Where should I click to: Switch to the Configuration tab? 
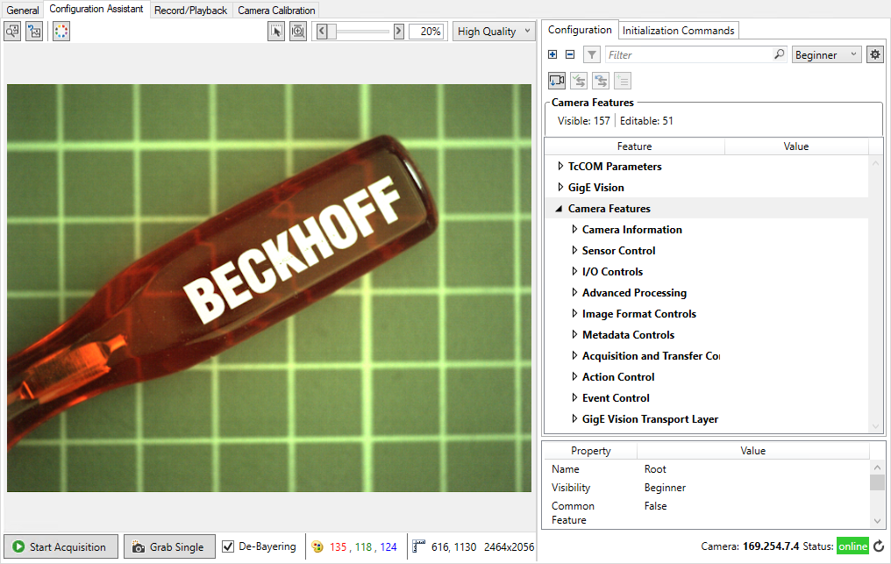pos(580,30)
